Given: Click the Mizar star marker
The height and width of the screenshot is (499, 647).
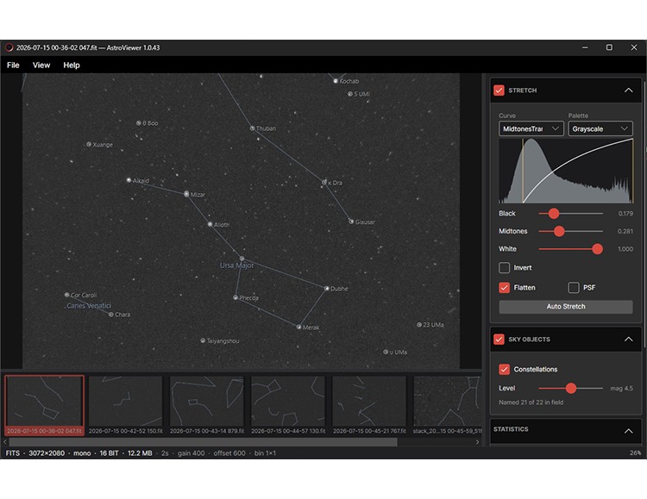Looking at the screenshot, I should 186,194.
